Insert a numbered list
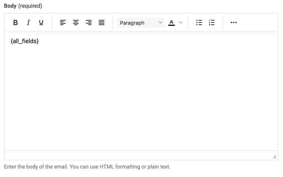This screenshot has height=177, width=283. (x=212, y=22)
